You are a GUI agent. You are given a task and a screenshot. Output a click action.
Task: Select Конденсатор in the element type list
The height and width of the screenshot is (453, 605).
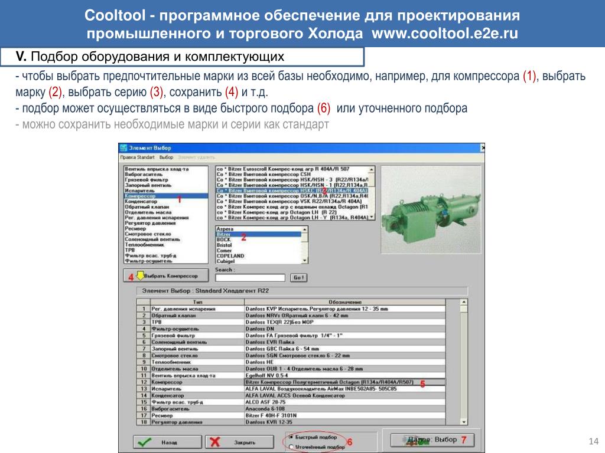[x=166, y=202]
